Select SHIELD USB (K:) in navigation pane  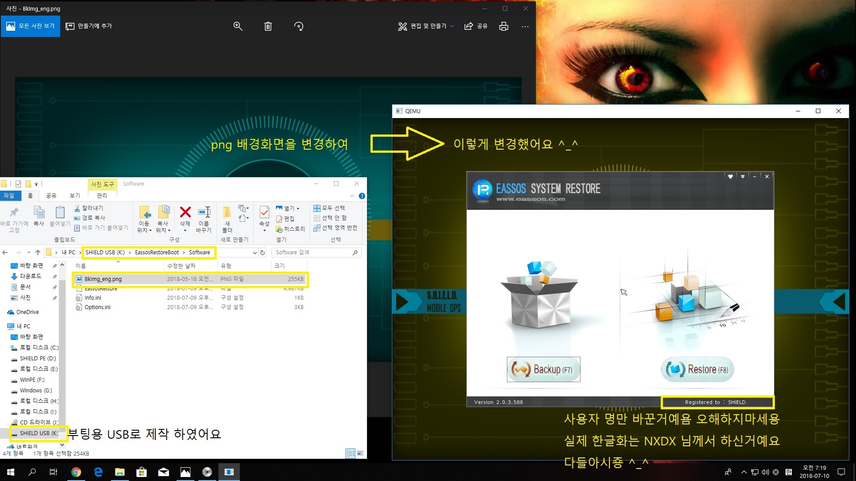(38, 433)
